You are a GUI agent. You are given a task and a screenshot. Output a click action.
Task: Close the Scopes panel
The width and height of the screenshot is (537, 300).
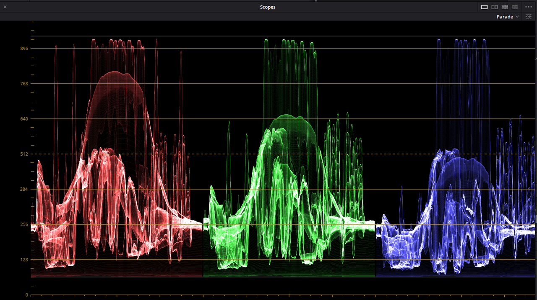coord(5,7)
